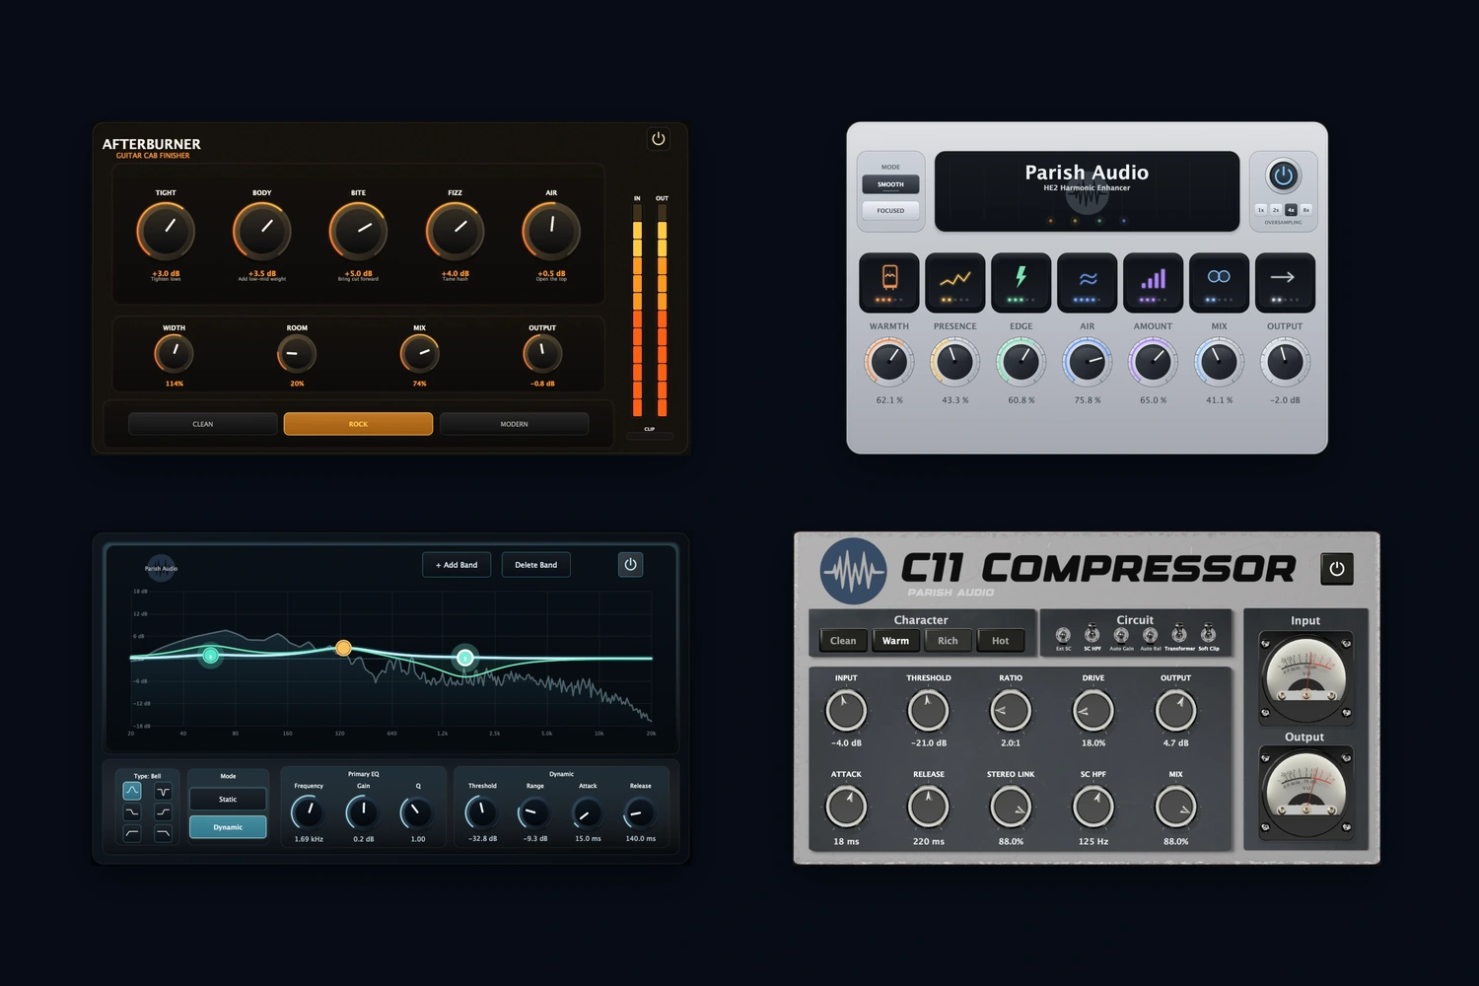The height and width of the screenshot is (986, 1479).
Task: Choose the Notch filter type icon in the EQ
Action: point(164,791)
